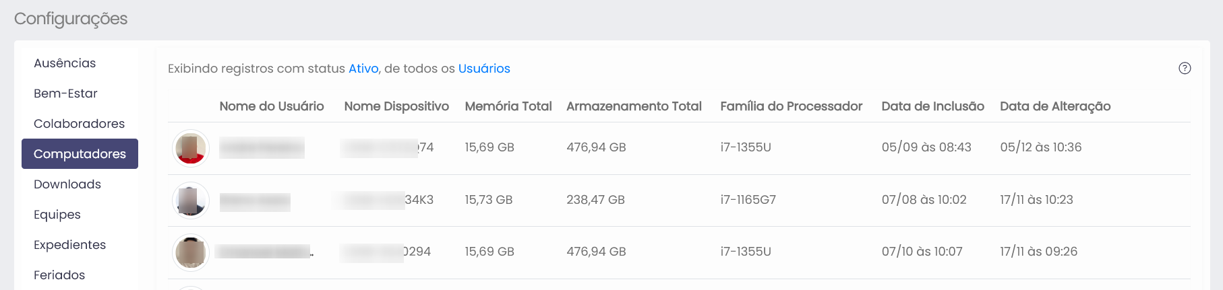
Task: Sort by Família do Processador
Action: pyautogui.click(x=791, y=106)
